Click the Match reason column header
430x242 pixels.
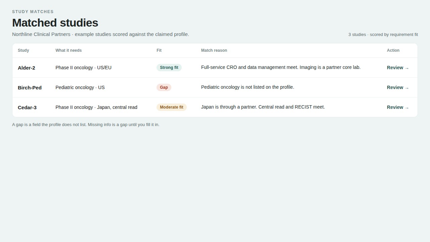(x=214, y=50)
